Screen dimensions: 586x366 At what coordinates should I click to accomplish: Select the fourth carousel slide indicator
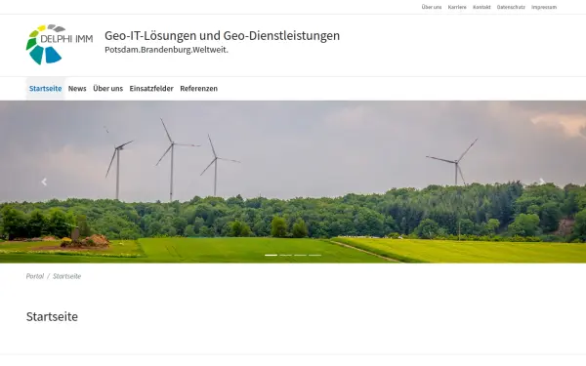tap(314, 255)
